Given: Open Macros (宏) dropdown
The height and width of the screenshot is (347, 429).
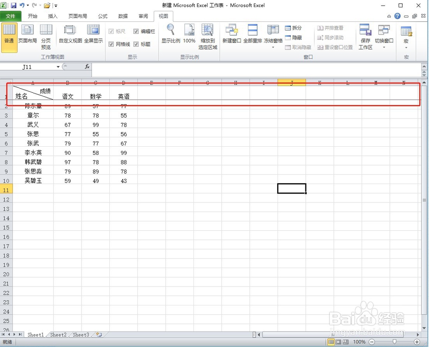Looking at the screenshot, I should (406, 38).
